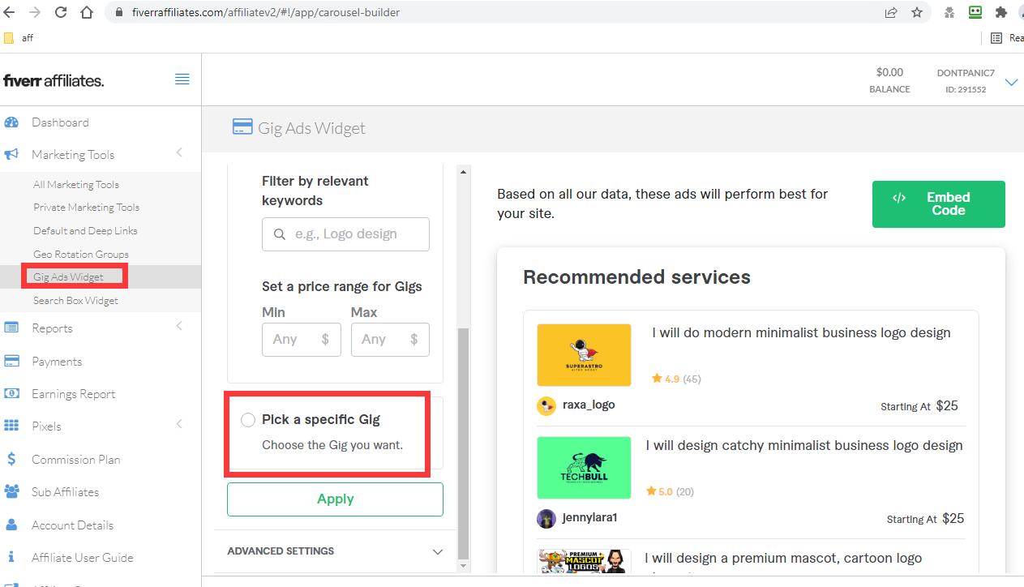Open Private Marketing Tools

86,207
